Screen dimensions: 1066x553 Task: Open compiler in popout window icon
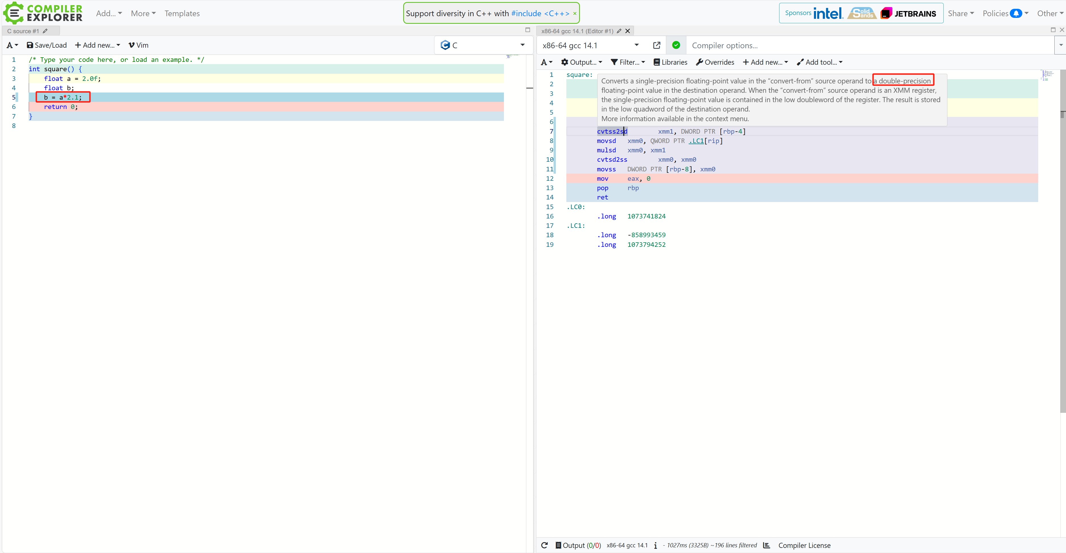click(656, 45)
